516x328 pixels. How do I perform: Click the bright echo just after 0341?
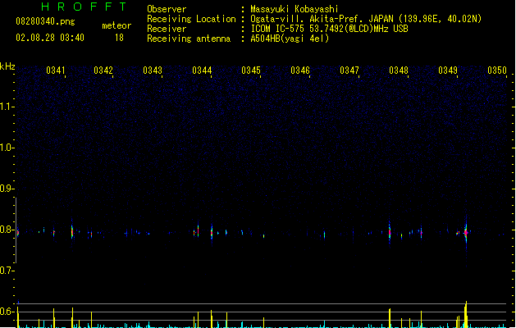click(x=72, y=231)
